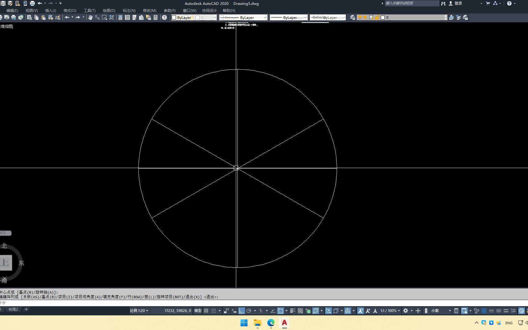
Task: Click the Layer States Manager icon
Action: coord(465,17)
